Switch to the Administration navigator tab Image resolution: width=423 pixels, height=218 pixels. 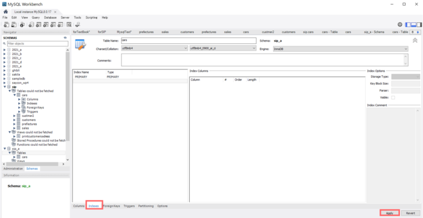click(x=13, y=169)
